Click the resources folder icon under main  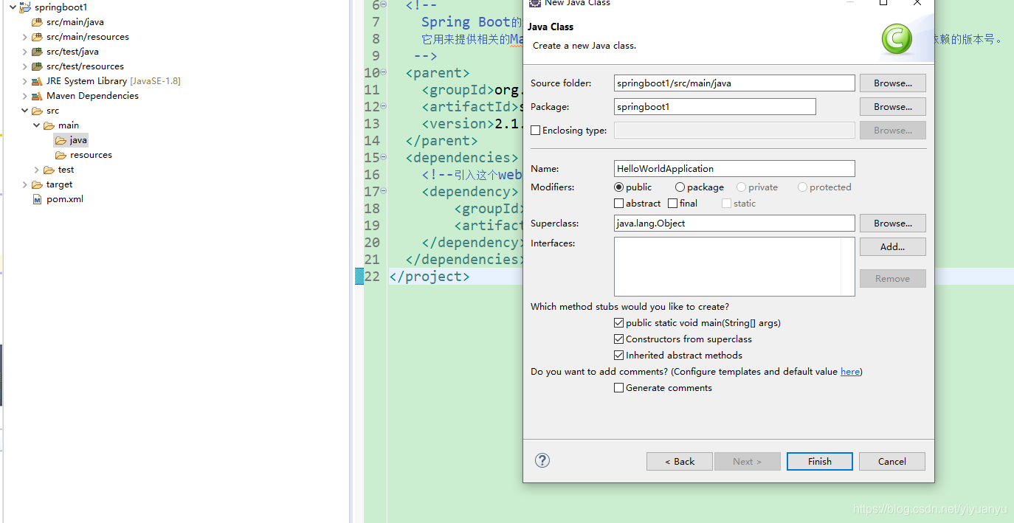[x=61, y=155]
